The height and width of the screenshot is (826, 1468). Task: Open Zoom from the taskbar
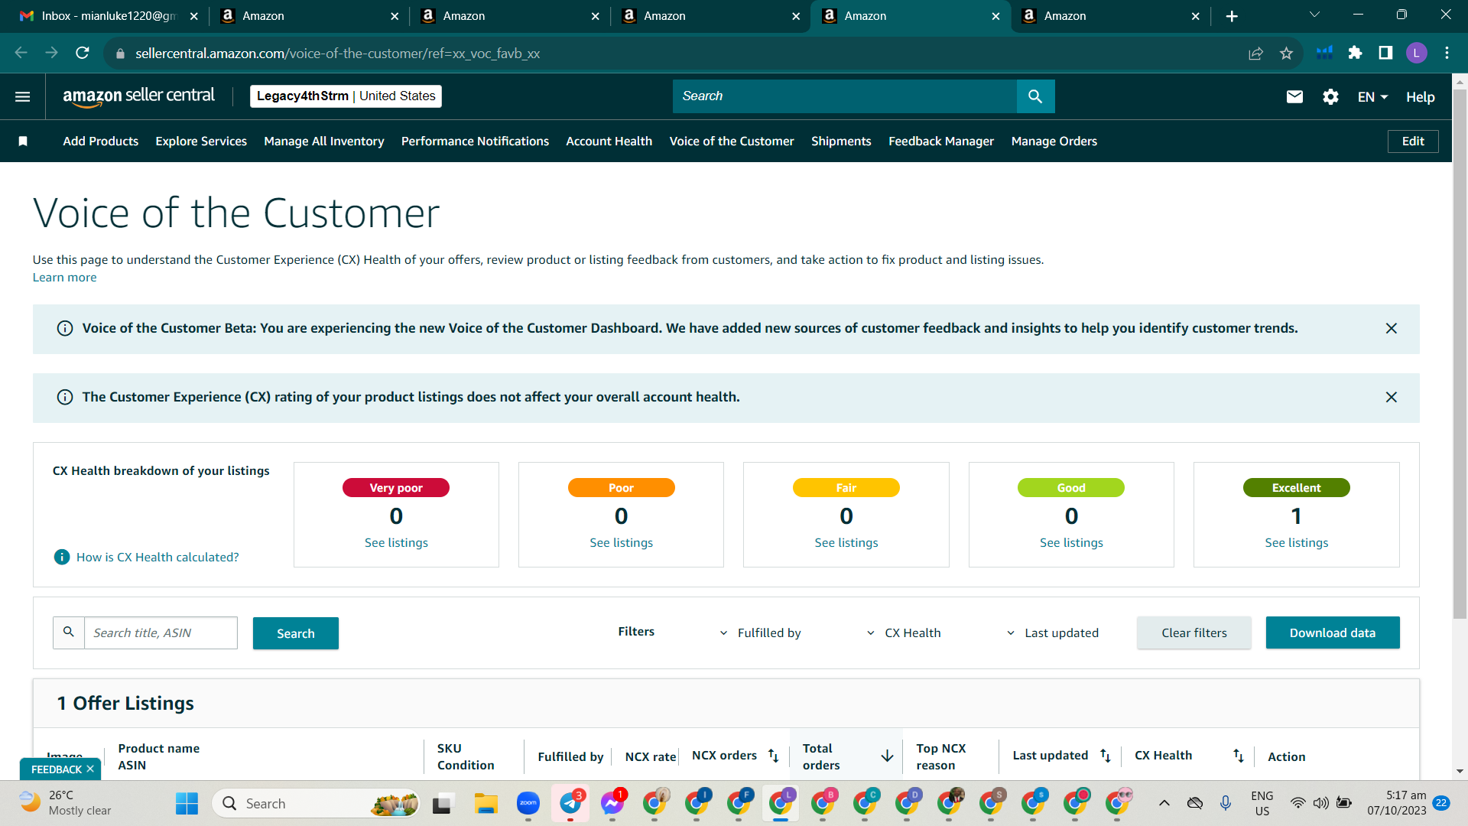[x=528, y=803]
